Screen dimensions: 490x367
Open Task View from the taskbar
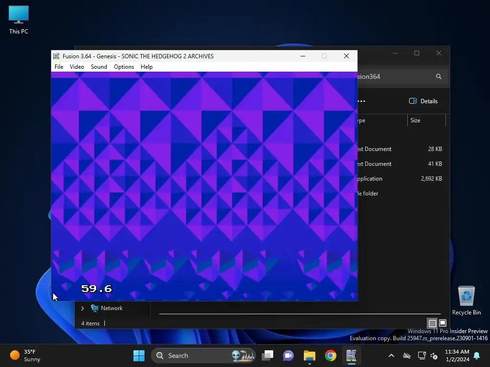point(267,356)
